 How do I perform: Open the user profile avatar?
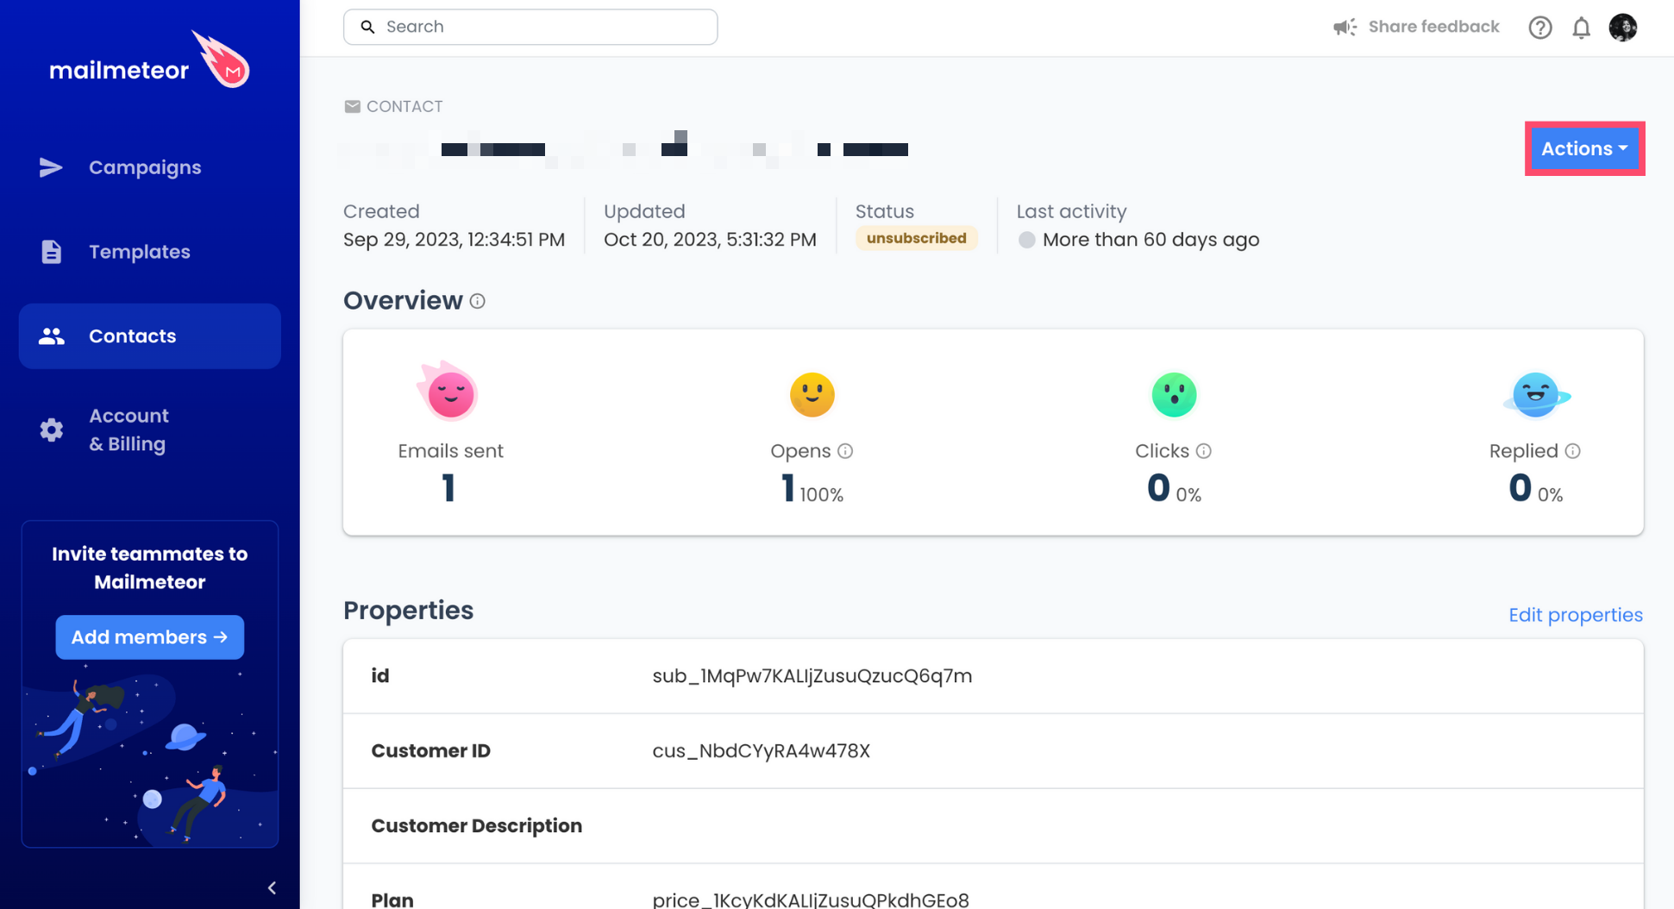pyautogui.click(x=1623, y=28)
